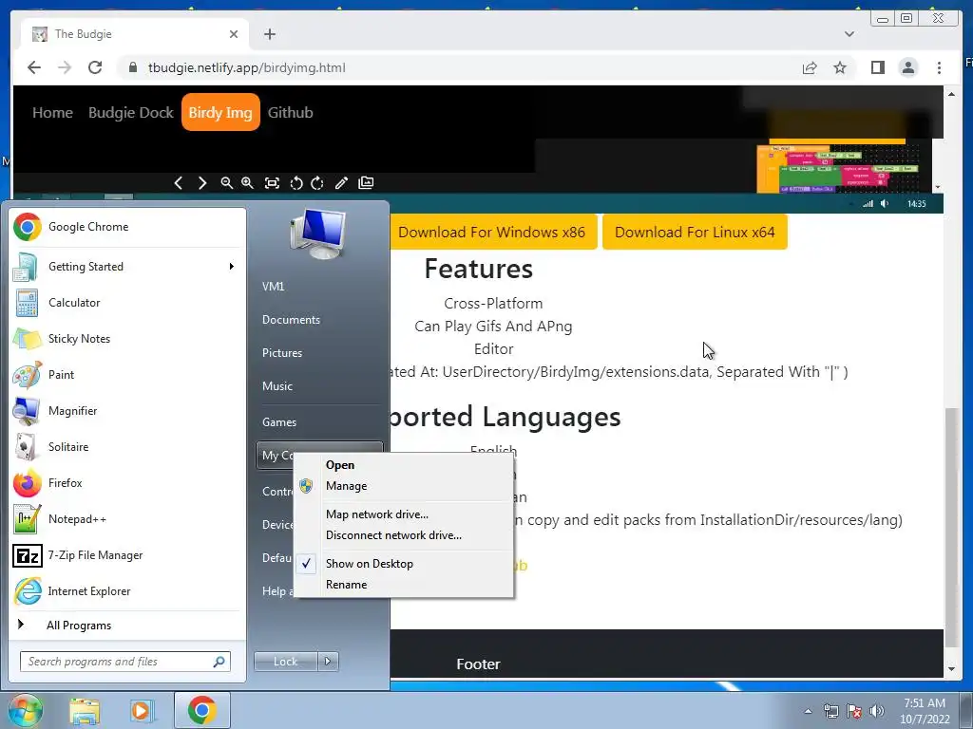
Task: Open Chrome profile avatar
Action: pos(907,67)
